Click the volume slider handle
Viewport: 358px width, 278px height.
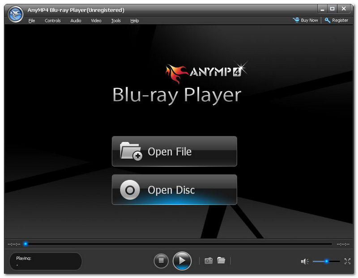pos(327,261)
